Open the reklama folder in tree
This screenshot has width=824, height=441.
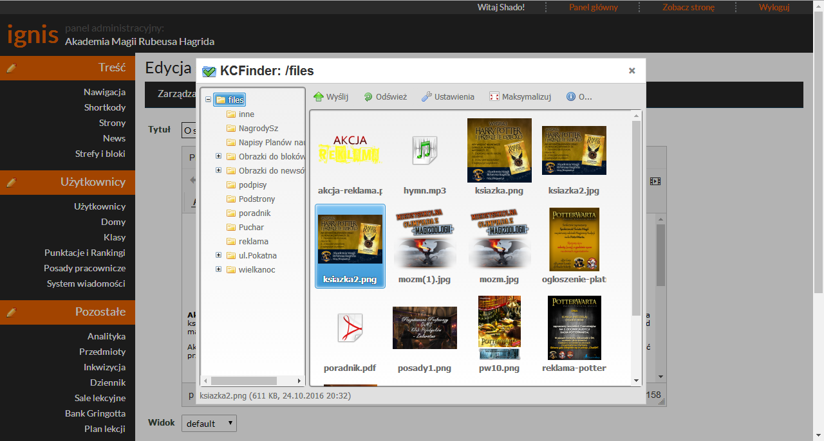tap(253, 241)
